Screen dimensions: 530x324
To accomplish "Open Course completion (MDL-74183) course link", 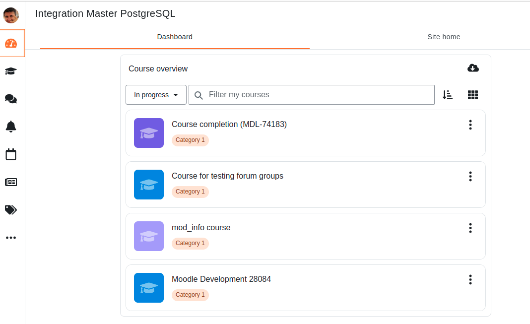I will [229, 125].
